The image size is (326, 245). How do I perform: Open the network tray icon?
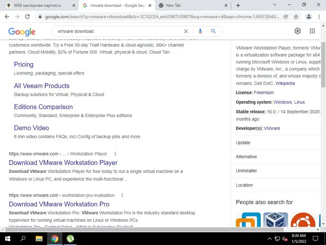point(277,239)
